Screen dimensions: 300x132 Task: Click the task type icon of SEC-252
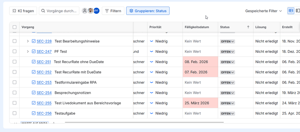point(34,72)
